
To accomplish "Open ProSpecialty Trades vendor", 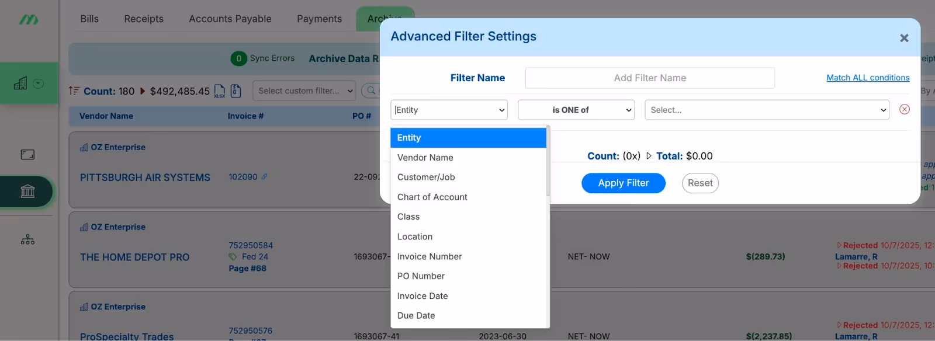I will coord(127,336).
